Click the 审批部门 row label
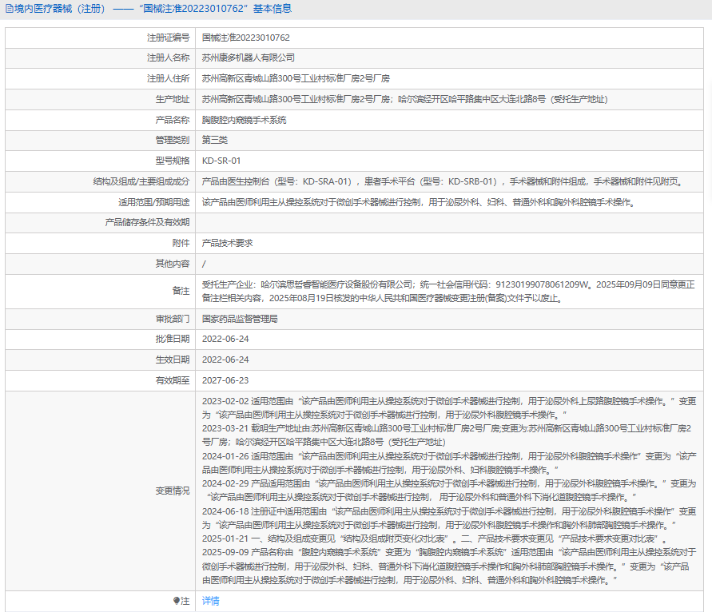Screen dimensions: 712x612 point(173,319)
